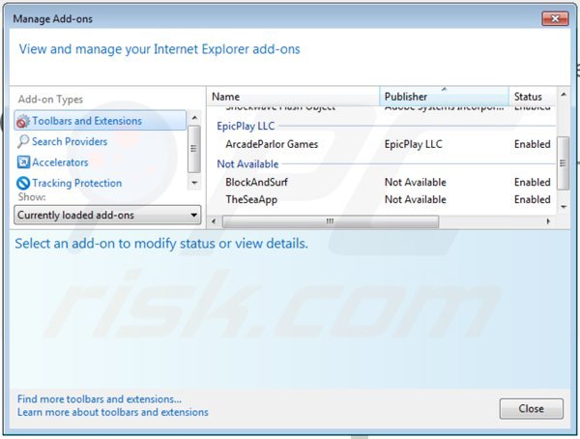
Task: Click Find more toolbars and extensions link
Action: pyautogui.click(x=100, y=399)
